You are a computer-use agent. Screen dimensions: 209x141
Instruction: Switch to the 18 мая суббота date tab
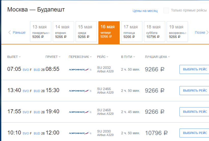coord(154,32)
